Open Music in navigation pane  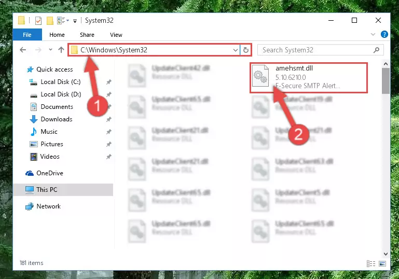pyautogui.click(x=49, y=132)
